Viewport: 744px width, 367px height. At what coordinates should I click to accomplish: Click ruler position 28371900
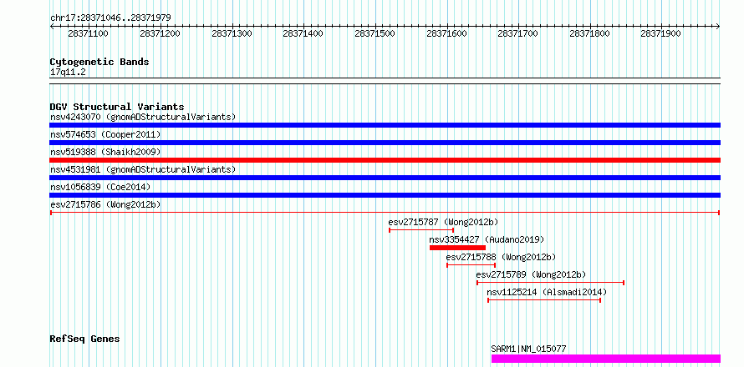[661, 34]
